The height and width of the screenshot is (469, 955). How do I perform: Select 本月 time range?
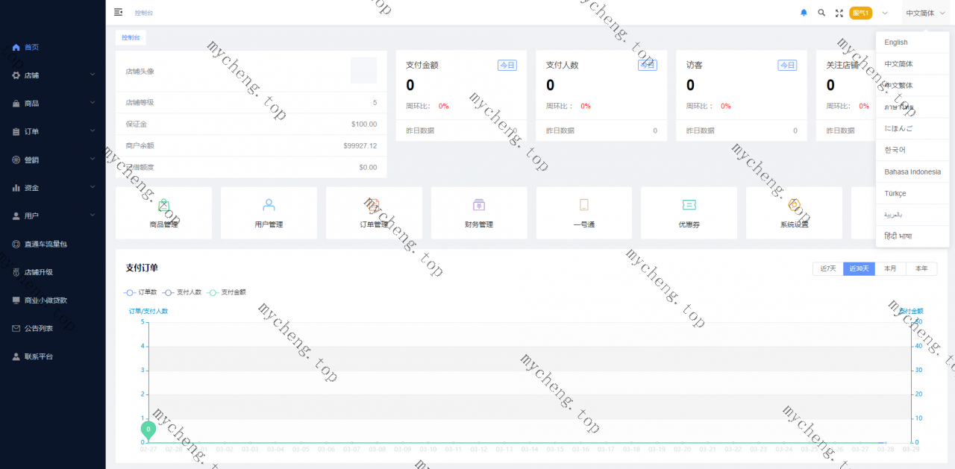[890, 269]
